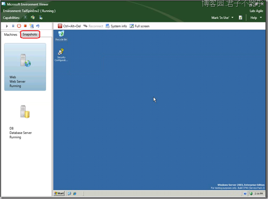Stop the environment with the orange square icon
The image size is (268, 199).
pyautogui.click(x=25, y=26)
